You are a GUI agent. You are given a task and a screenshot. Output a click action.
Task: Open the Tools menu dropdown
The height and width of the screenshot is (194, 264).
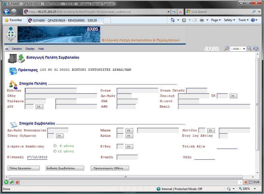[x=243, y=20]
